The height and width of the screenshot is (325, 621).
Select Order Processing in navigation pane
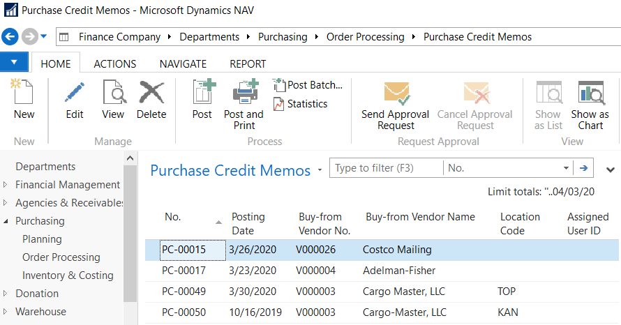[x=61, y=257]
